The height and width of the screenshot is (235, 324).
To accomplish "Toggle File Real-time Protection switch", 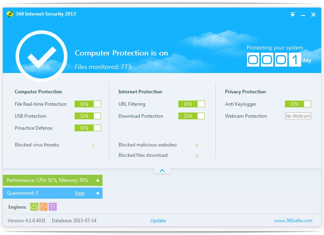I will pyautogui.click(x=88, y=104).
